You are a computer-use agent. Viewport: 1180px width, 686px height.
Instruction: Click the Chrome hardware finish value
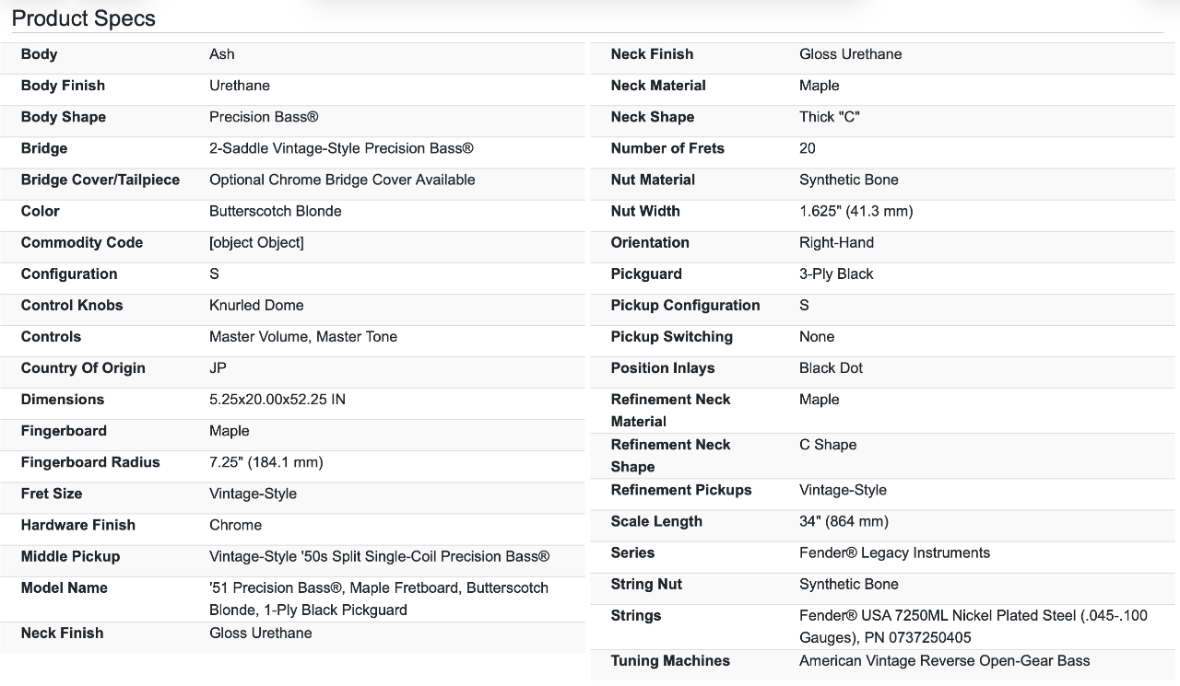[235, 525]
